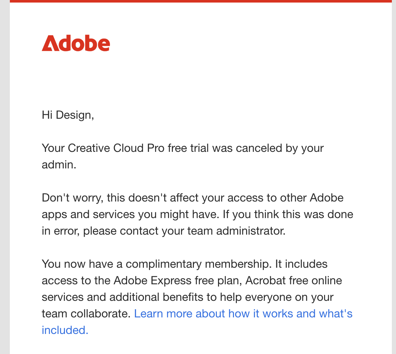Click the "Don't worry, this doesn't affect" line

click(x=193, y=198)
